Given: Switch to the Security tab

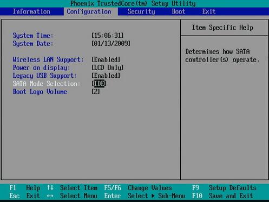Looking at the screenshot, I should tap(141, 11).
